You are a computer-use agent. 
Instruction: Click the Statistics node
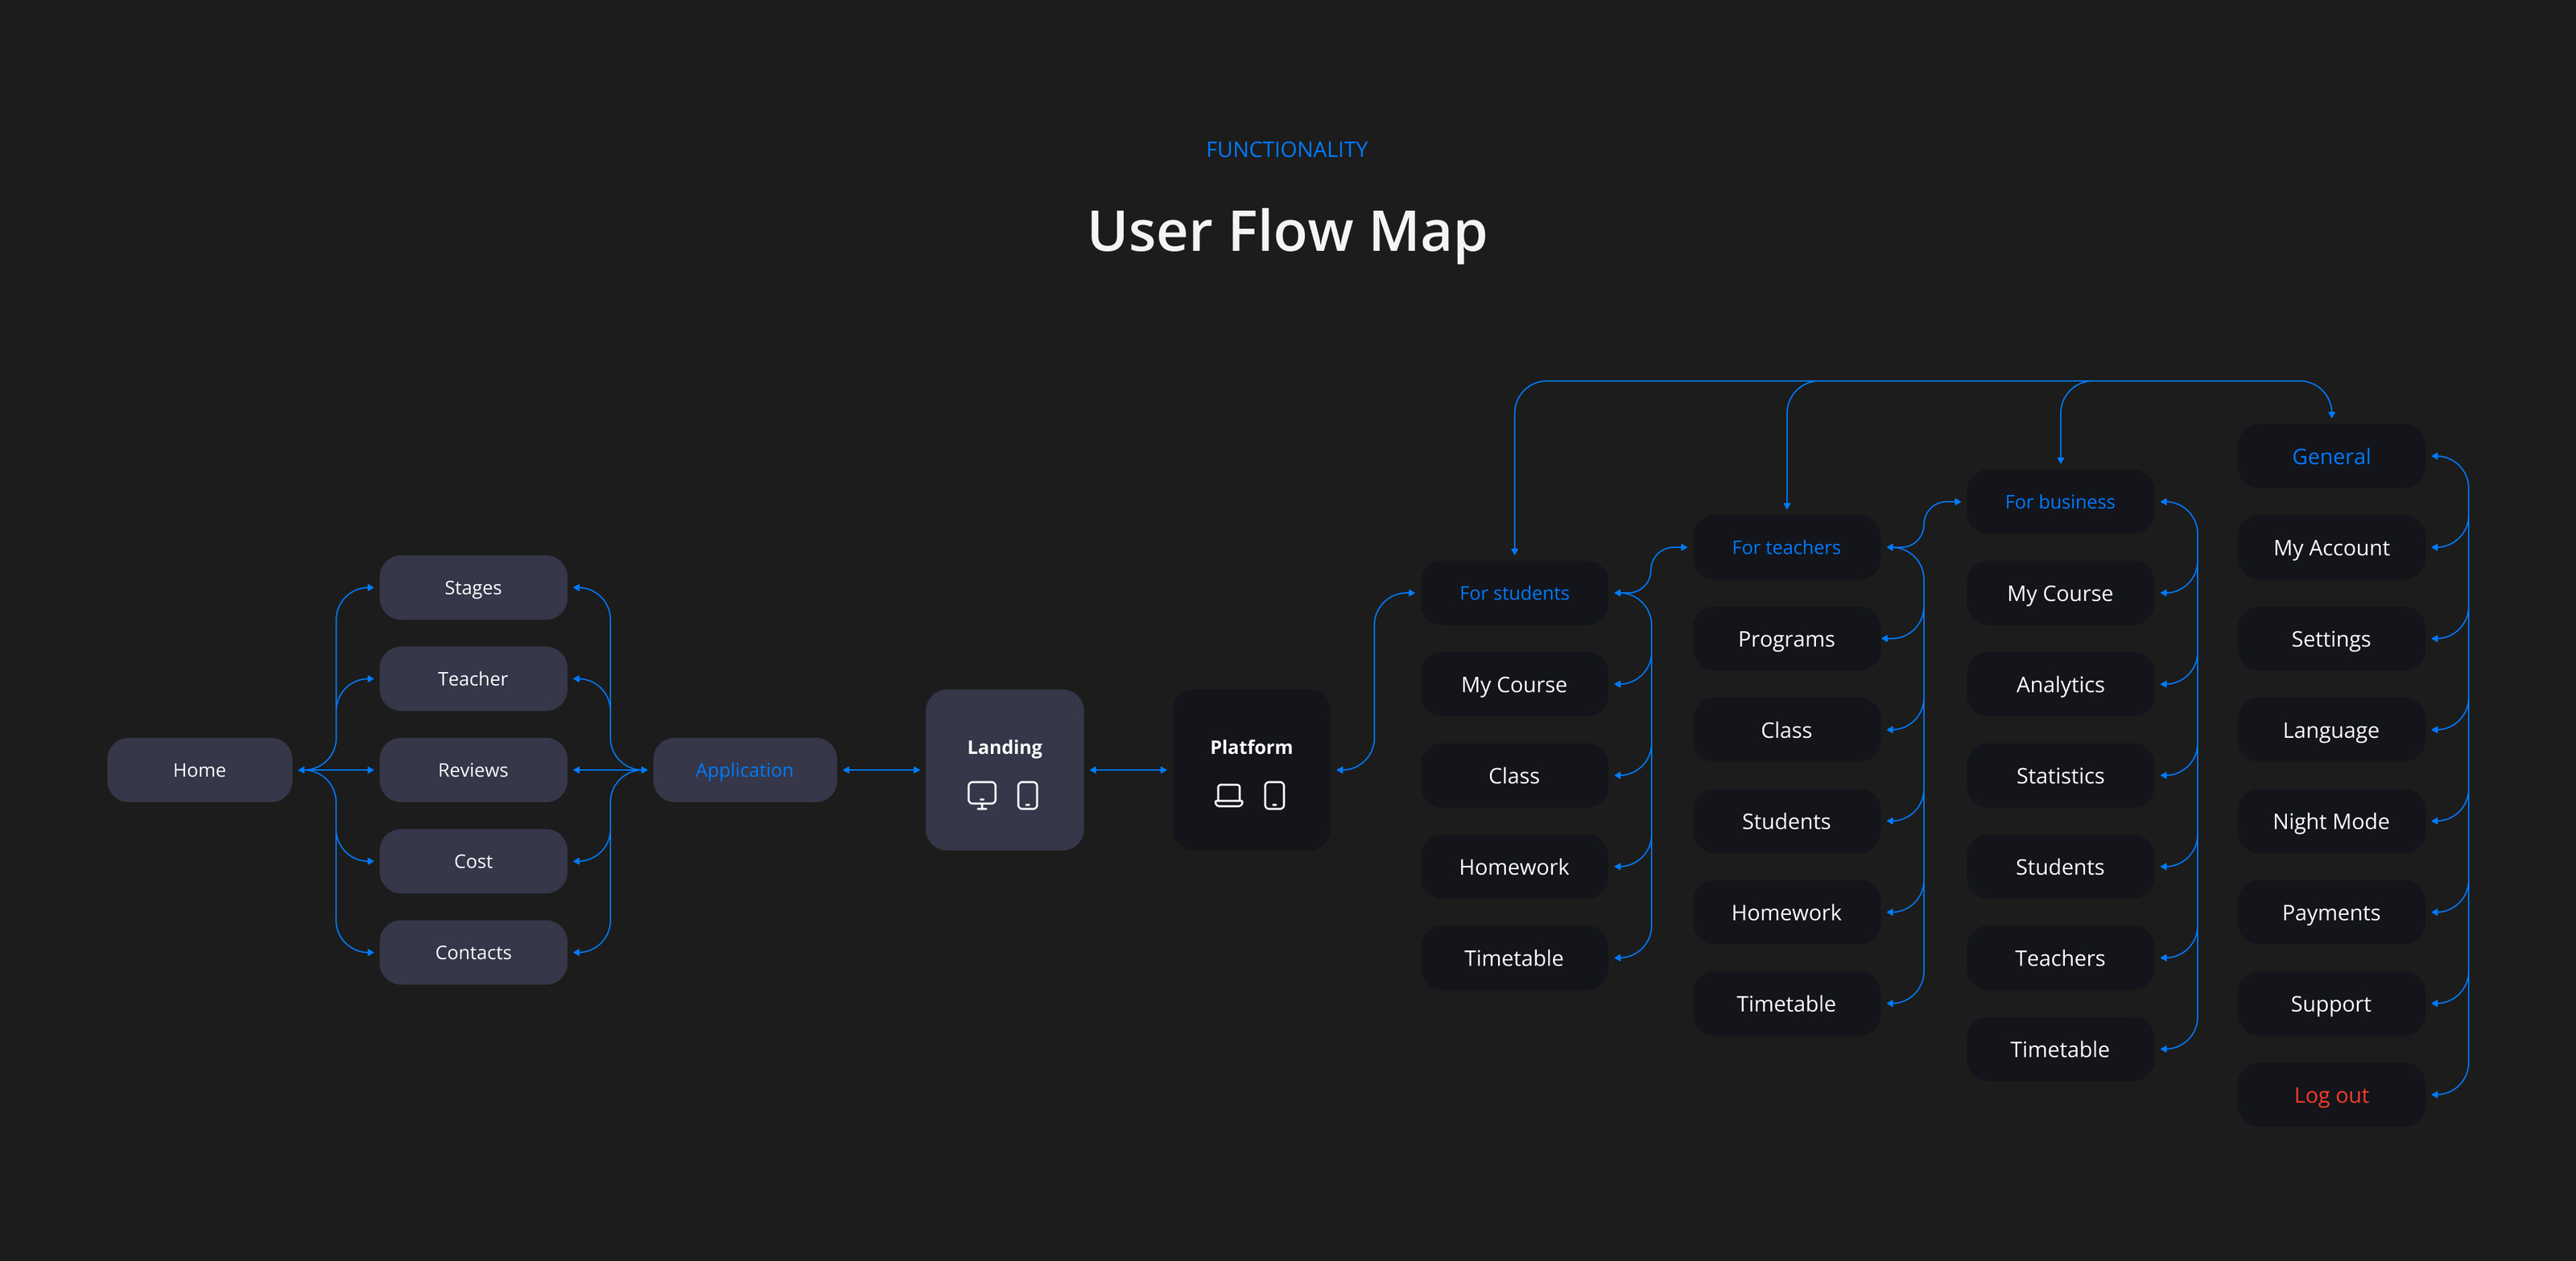2060,776
